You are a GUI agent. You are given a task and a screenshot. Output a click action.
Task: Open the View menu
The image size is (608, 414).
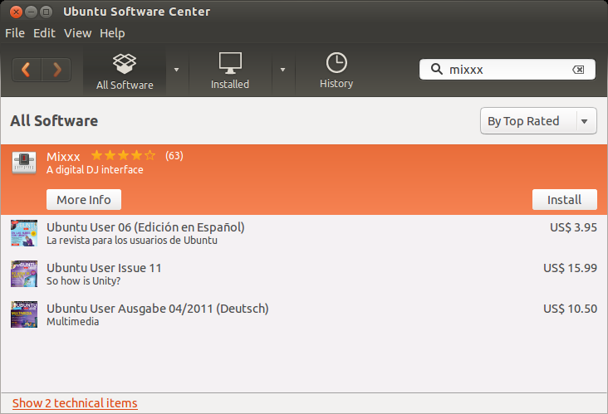coord(77,33)
